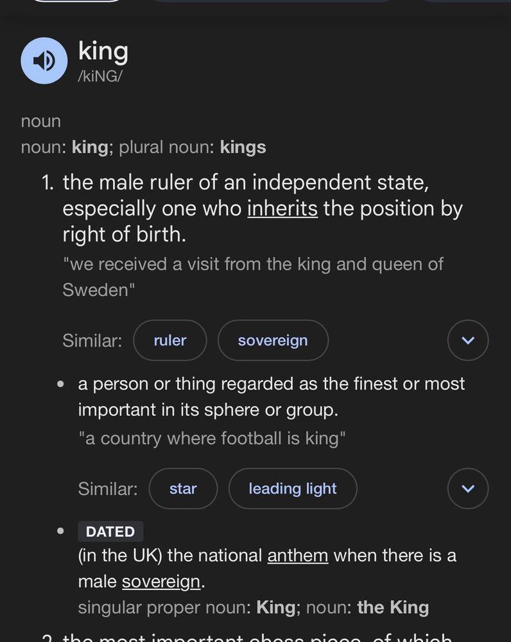Click the "DATED" usage label
Screen dimensions: 511x642
pos(110,531)
